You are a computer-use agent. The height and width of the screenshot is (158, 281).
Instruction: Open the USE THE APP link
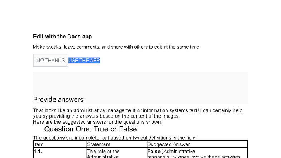[84, 61]
